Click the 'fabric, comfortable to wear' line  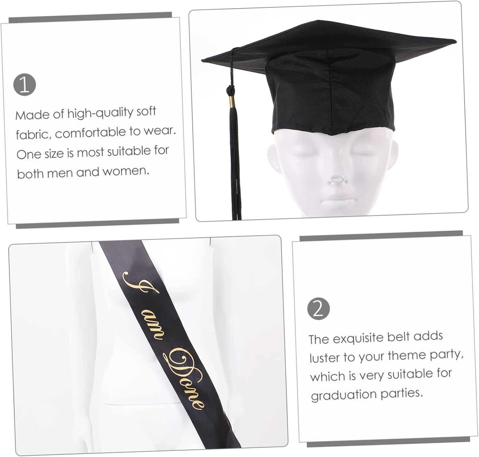tap(96, 132)
